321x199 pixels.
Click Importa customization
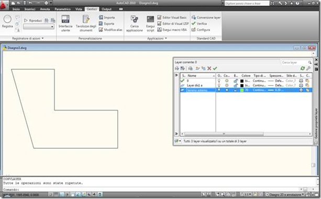point(107,17)
